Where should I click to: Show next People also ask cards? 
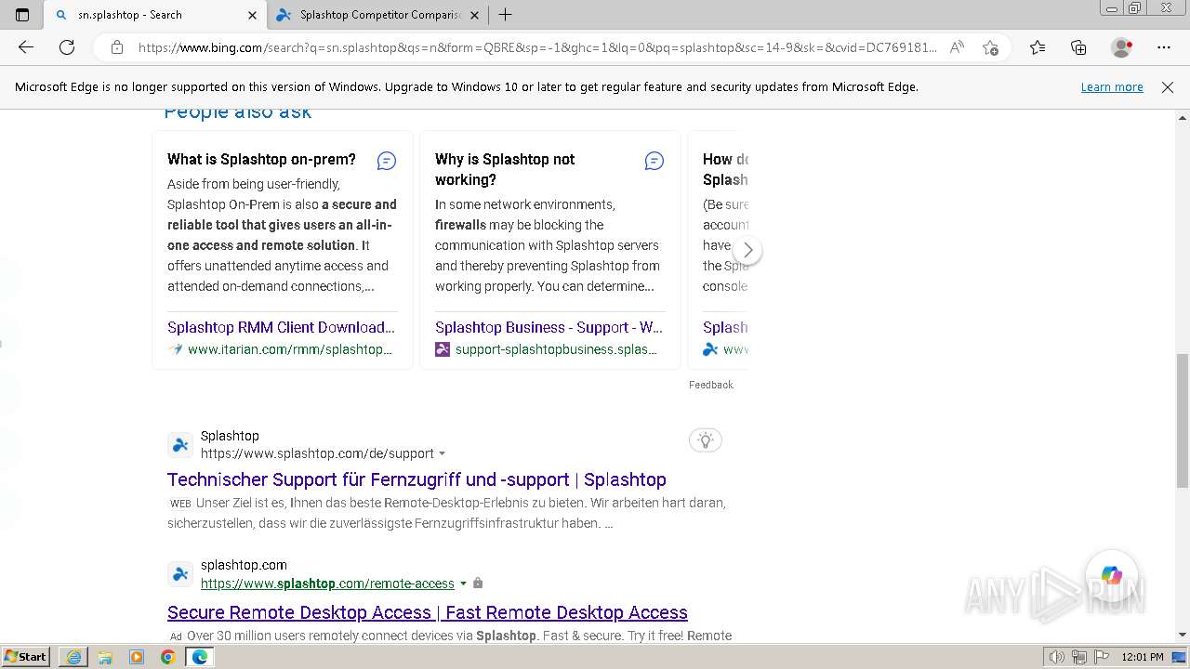coord(747,250)
